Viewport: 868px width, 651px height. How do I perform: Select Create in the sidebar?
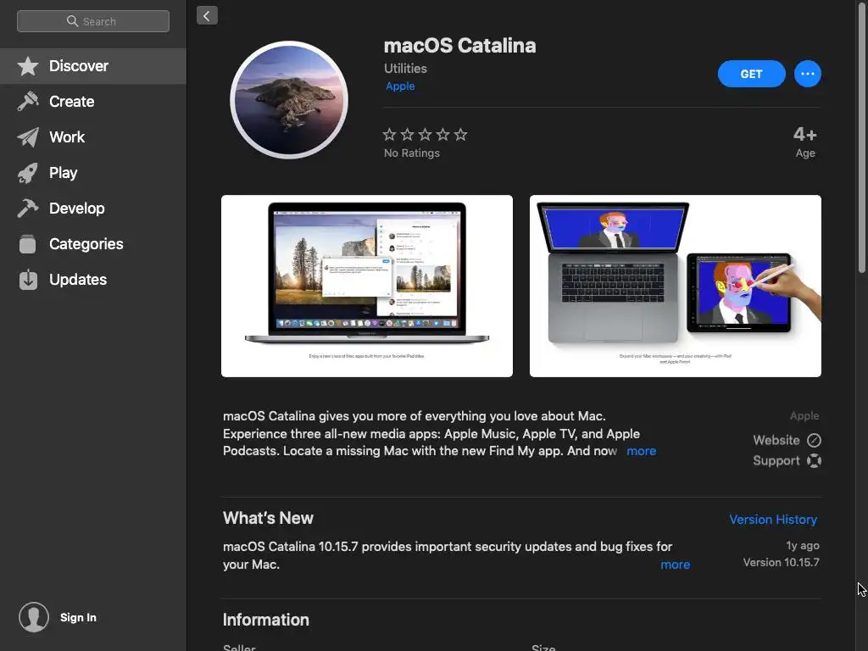(93, 102)
